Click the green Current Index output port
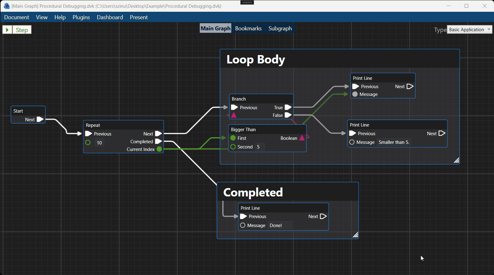Viewport: 494px width, 275px height. tap(159, 149)
